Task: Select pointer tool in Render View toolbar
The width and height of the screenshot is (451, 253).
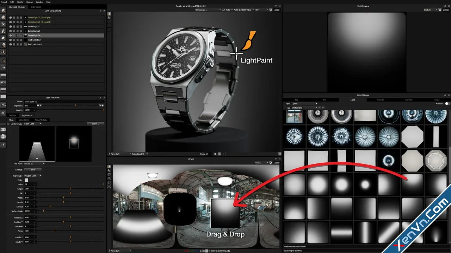Action: click(109, 18)
